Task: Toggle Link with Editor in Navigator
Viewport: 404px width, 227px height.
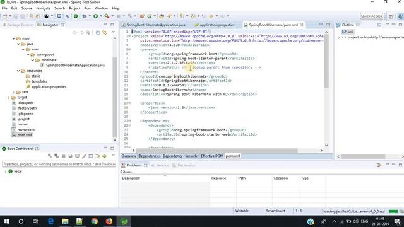Action: coord(105,33)
